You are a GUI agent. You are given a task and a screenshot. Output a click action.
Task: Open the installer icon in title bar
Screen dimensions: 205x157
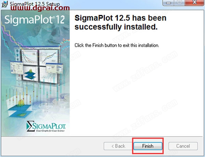(x=5, y=4)
